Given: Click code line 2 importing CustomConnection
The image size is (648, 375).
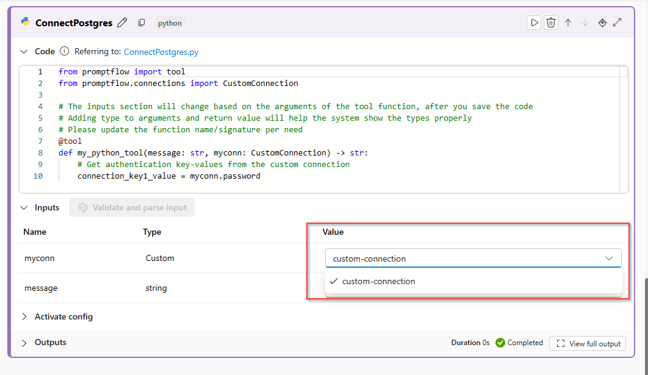Looking at the screenshot, I should [178, 84].
